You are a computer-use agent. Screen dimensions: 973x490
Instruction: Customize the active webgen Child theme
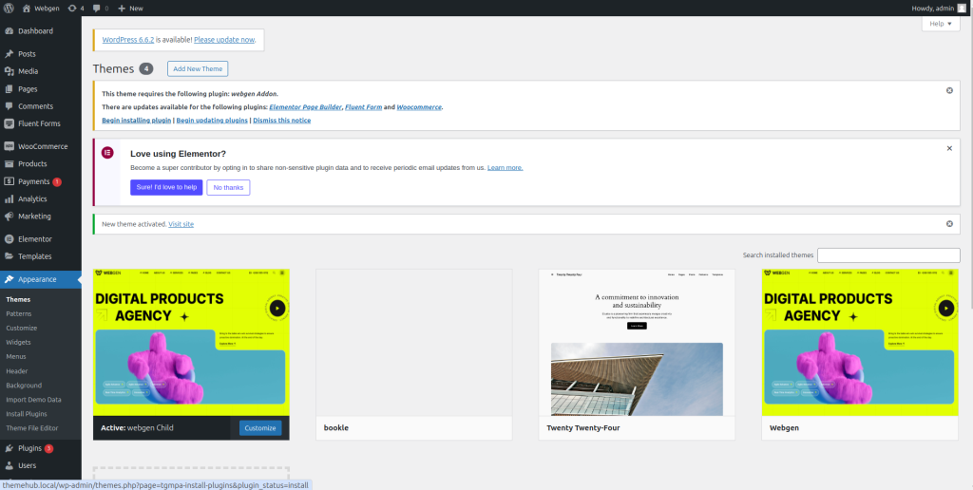pos(260,428)
